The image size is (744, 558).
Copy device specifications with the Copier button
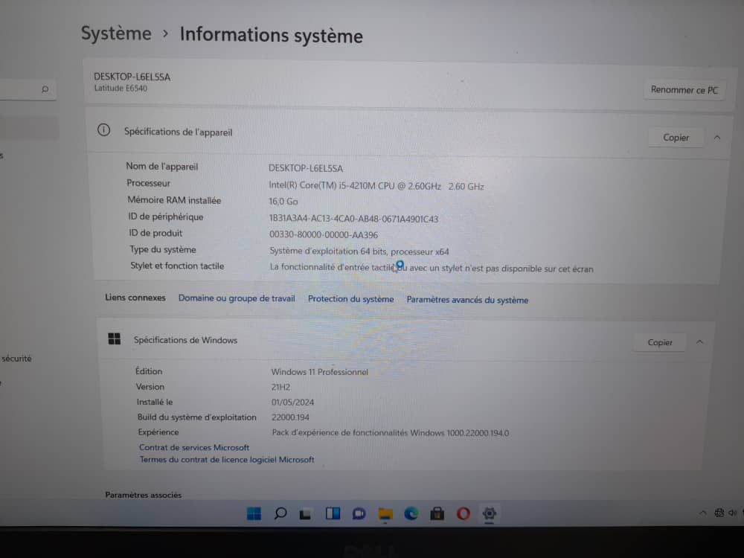(675, 137)
